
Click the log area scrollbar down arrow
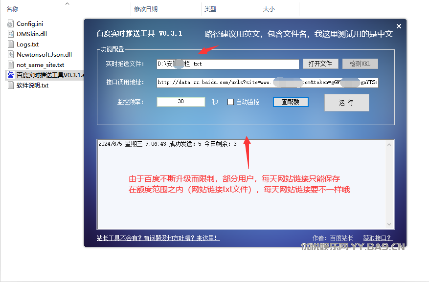tap(389, 224)
